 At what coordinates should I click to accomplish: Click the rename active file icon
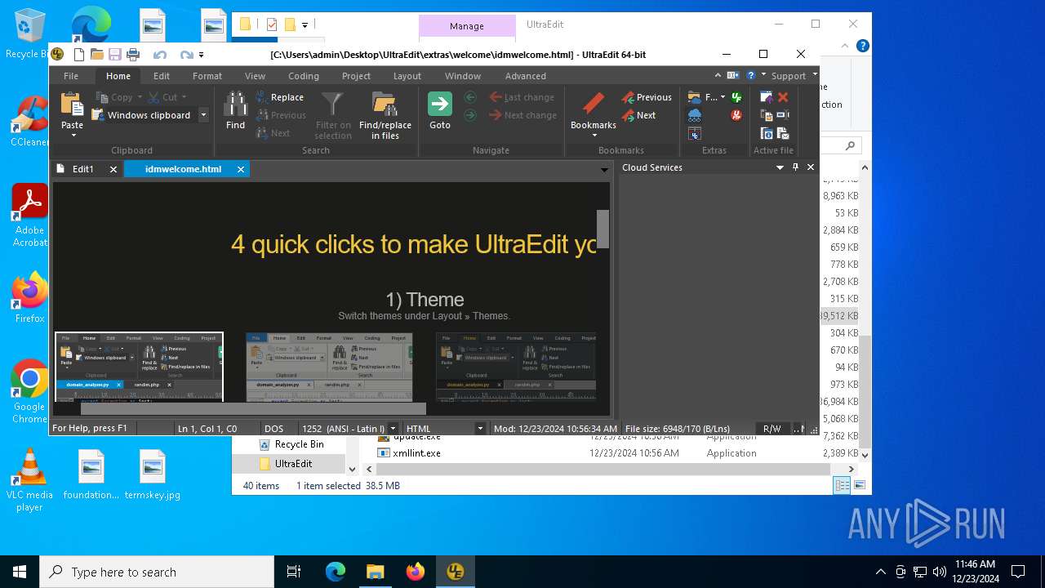click(783, 115)
